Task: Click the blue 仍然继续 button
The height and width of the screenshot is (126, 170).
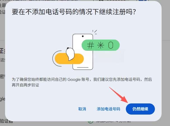Action: point(140,109)
